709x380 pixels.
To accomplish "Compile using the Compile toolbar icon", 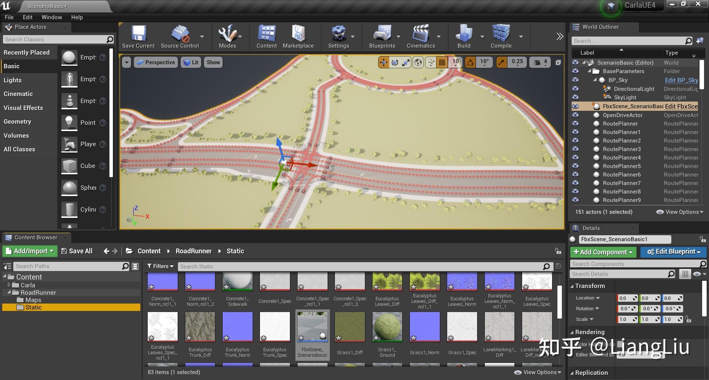I will tap(501, 34).
